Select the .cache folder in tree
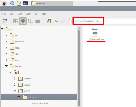 click(x=24, y=85)
